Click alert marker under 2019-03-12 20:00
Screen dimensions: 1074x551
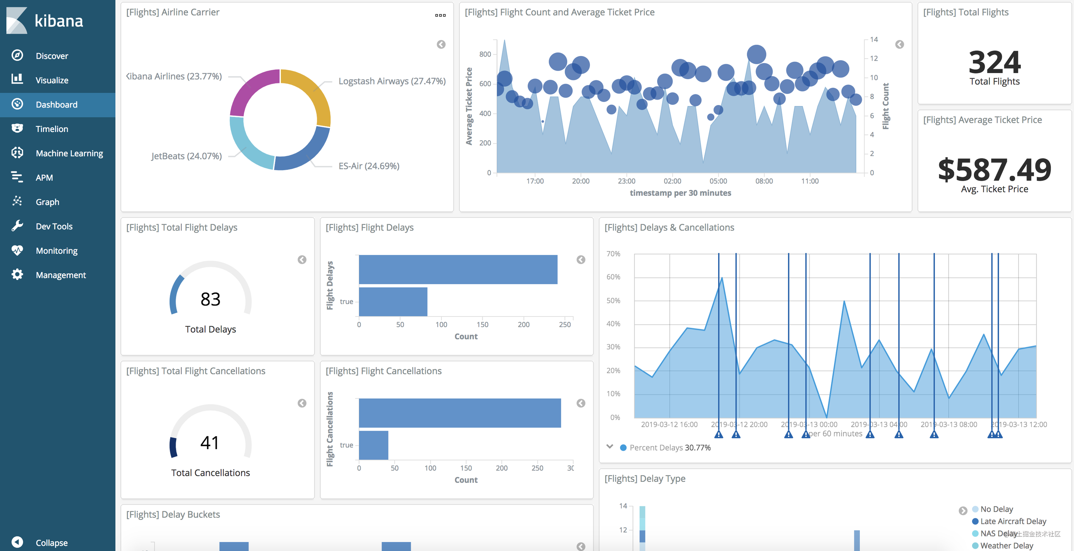coord(736,434)
